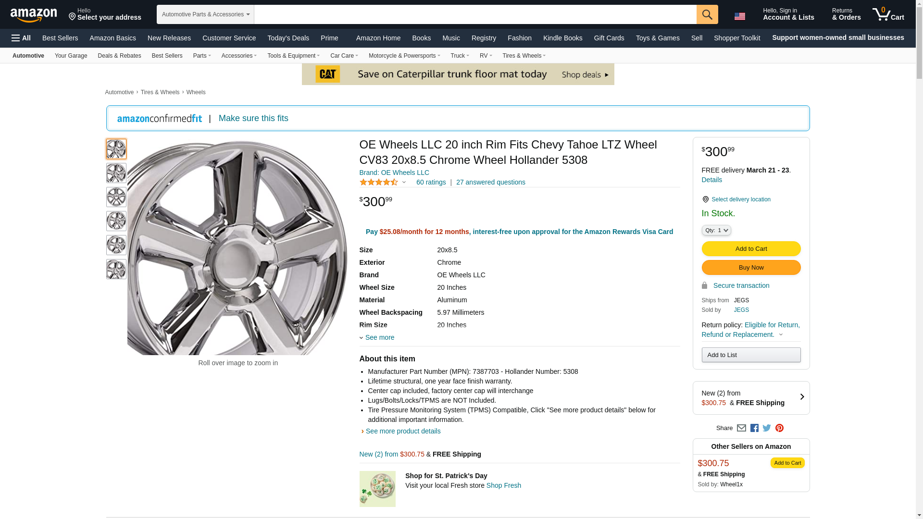Click the yellow Add to Cart button
Screen dimensions: 923x519
(x=751, y=249)
